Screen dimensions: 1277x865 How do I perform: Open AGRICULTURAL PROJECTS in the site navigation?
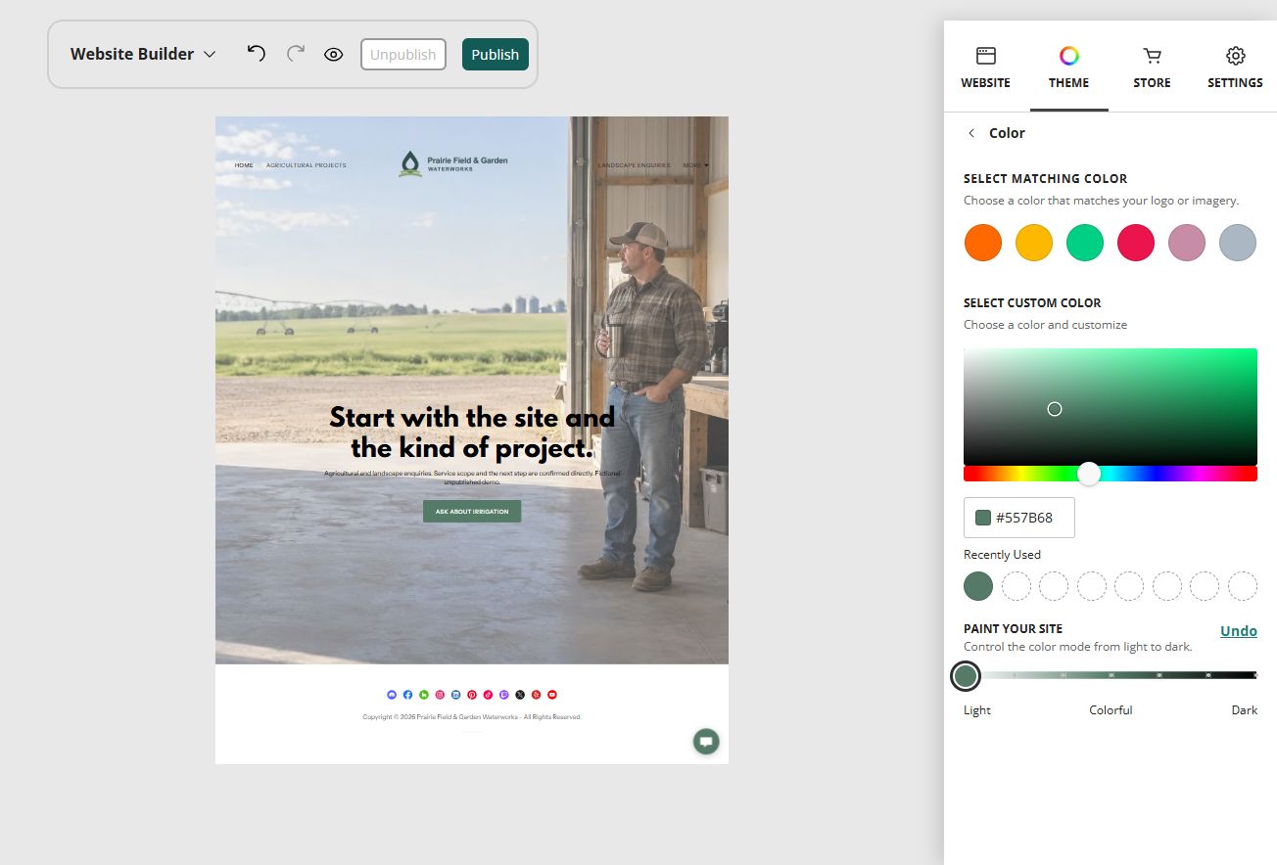click(x=307, y=165)
